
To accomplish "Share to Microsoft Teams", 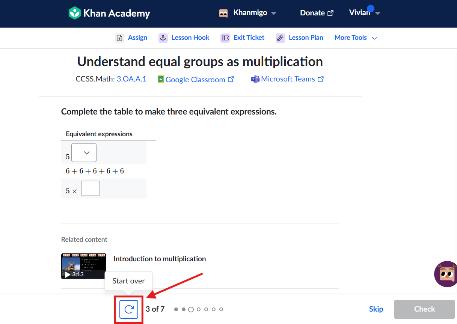I will pos(288,79).
